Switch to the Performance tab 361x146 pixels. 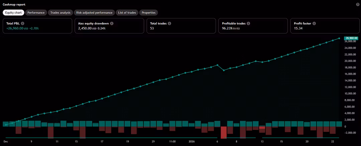coord(36,12)
